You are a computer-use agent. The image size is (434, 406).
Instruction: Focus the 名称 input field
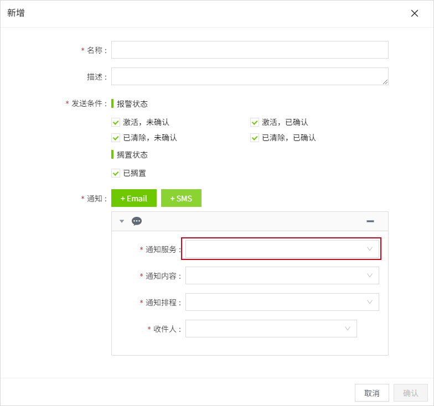[x=250, y=50]
